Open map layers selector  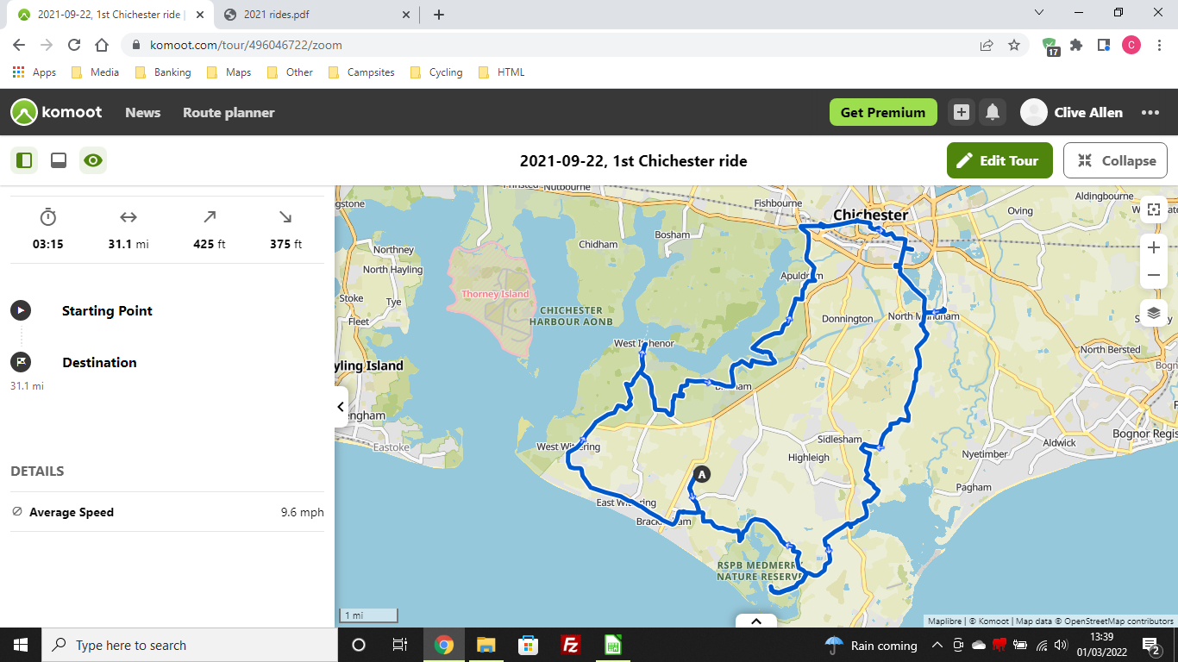(1154, 313)
